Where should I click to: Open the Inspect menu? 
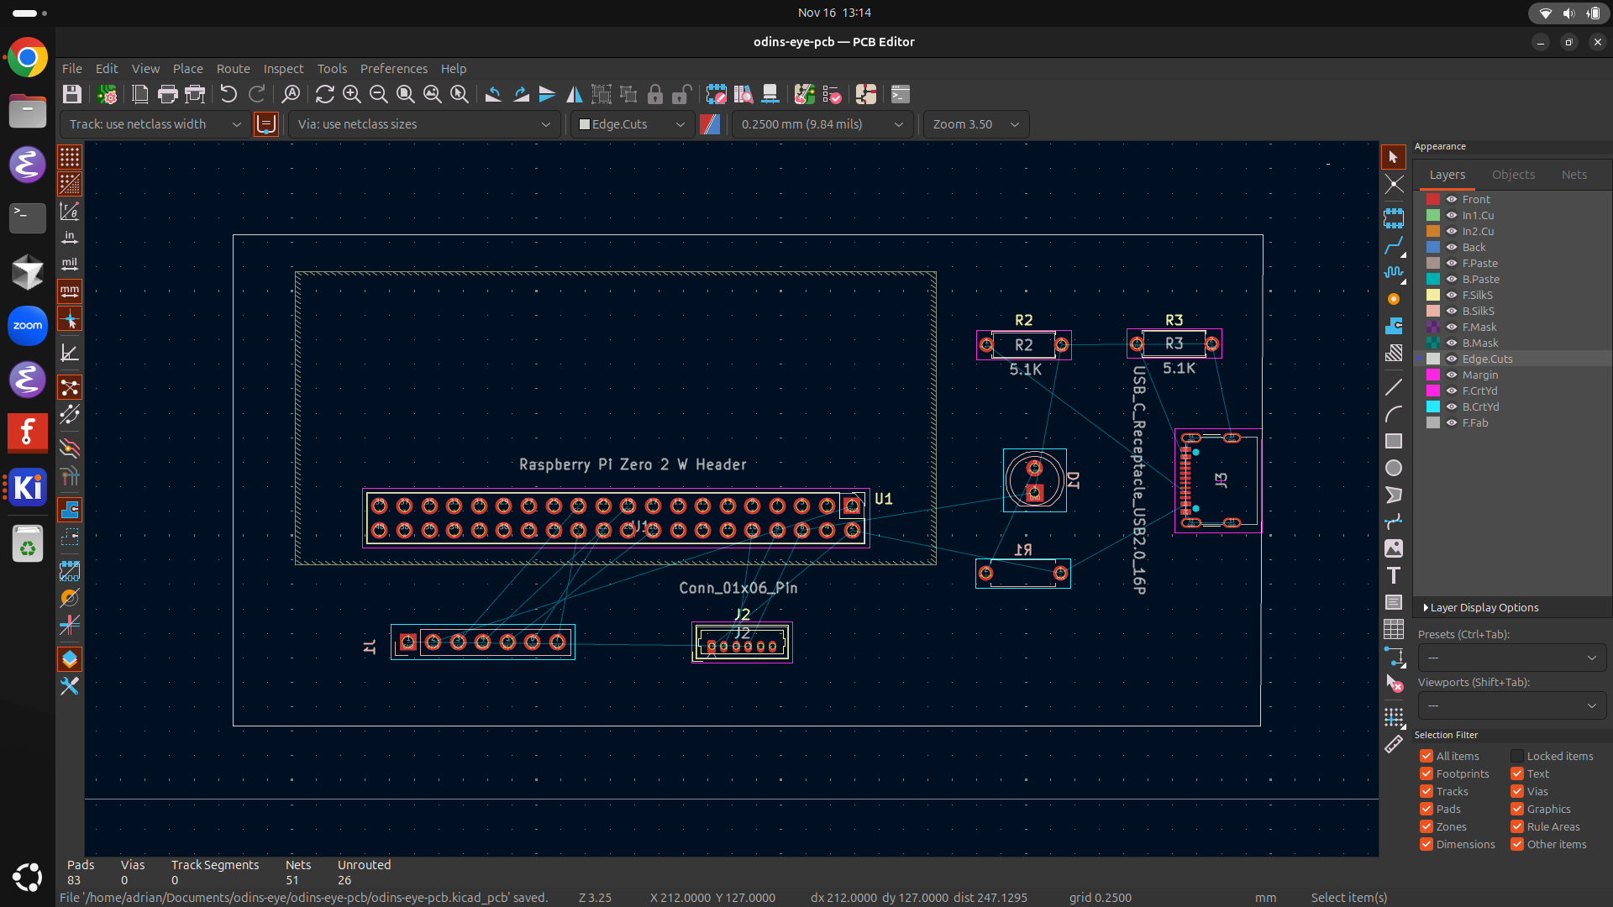coord(283,69)
